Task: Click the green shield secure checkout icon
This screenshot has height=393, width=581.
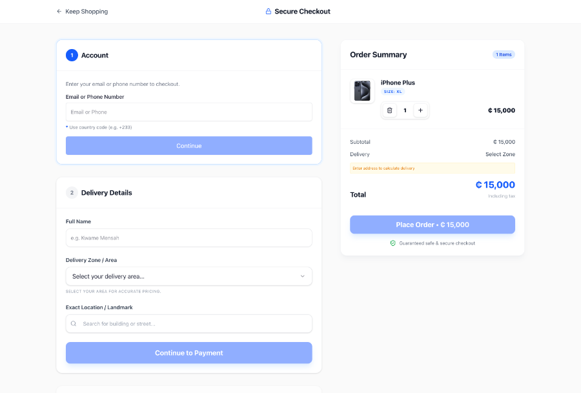Action: [392, 243]
